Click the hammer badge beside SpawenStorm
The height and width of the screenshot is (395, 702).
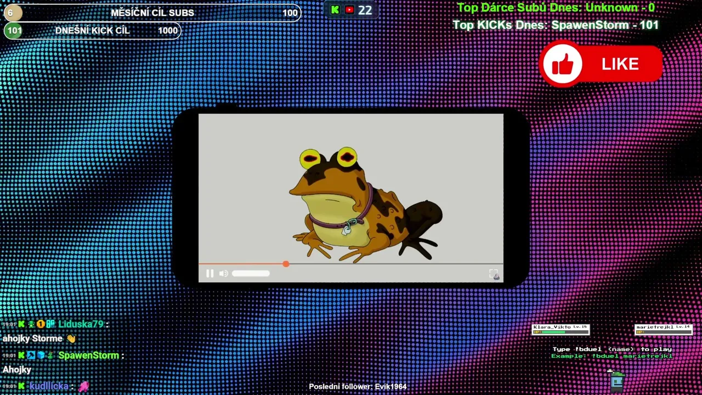coord(31,356)
